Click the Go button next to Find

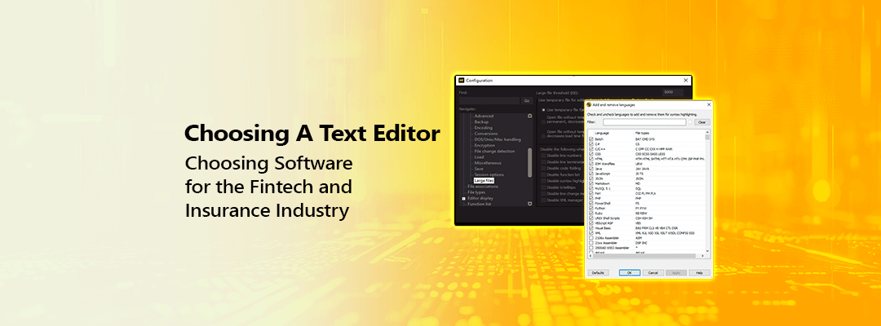[527, 101]
